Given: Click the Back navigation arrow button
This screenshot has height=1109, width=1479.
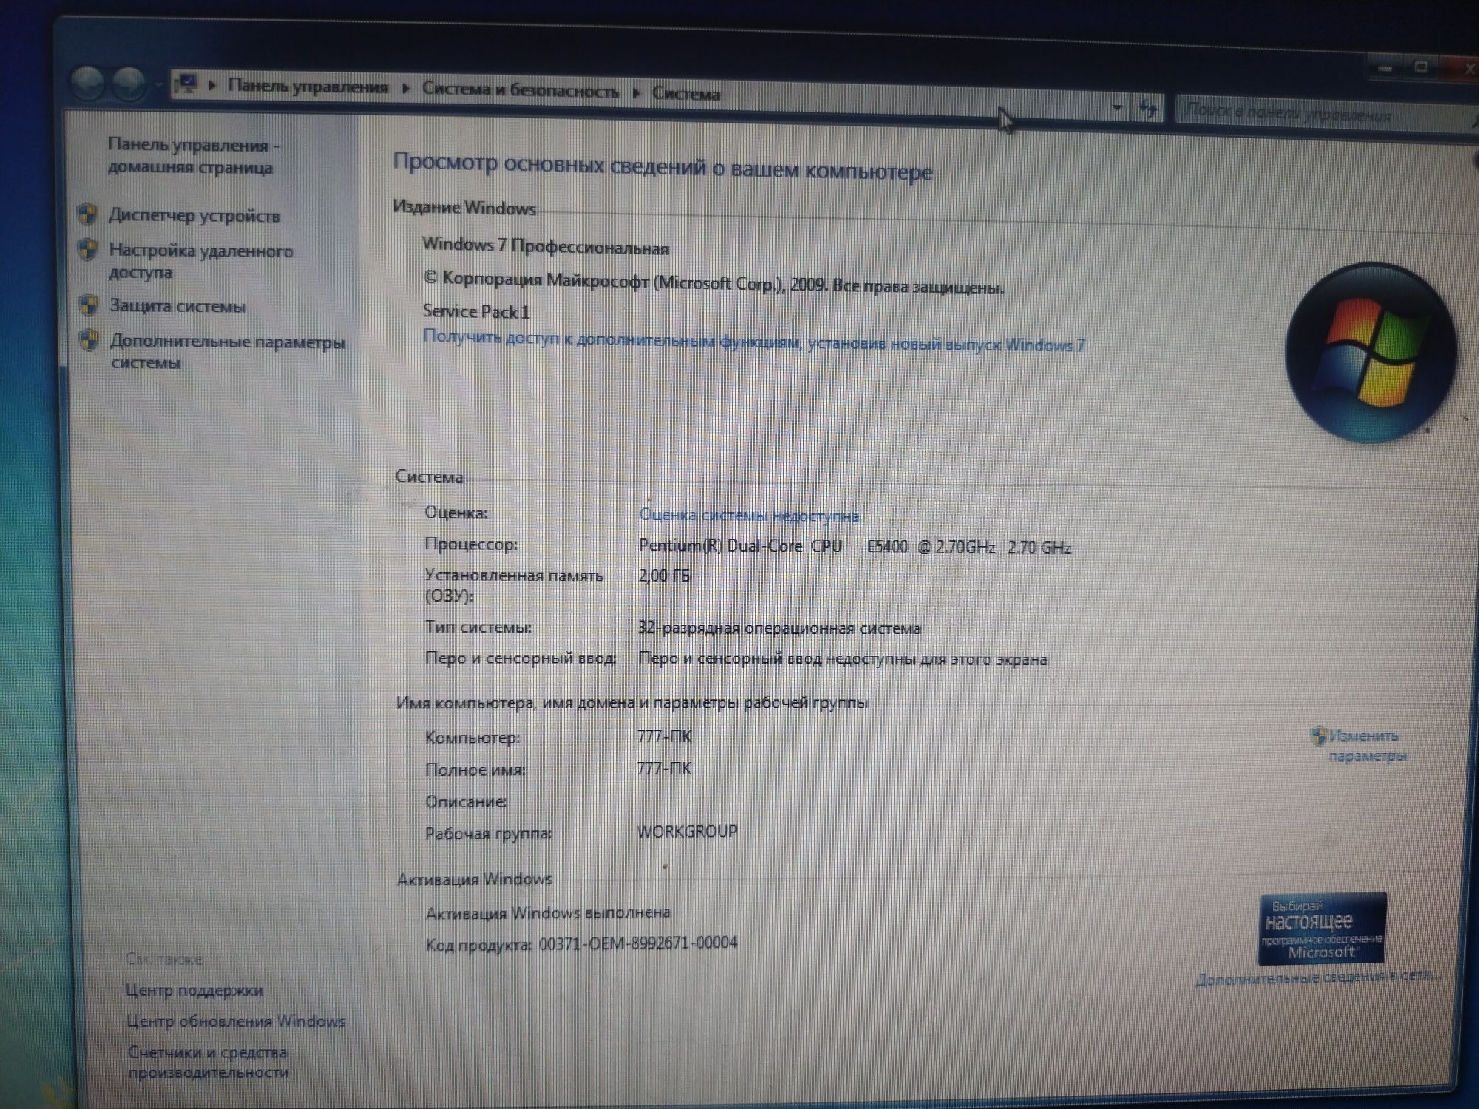Looking at the screenshot, I should 88,83.
